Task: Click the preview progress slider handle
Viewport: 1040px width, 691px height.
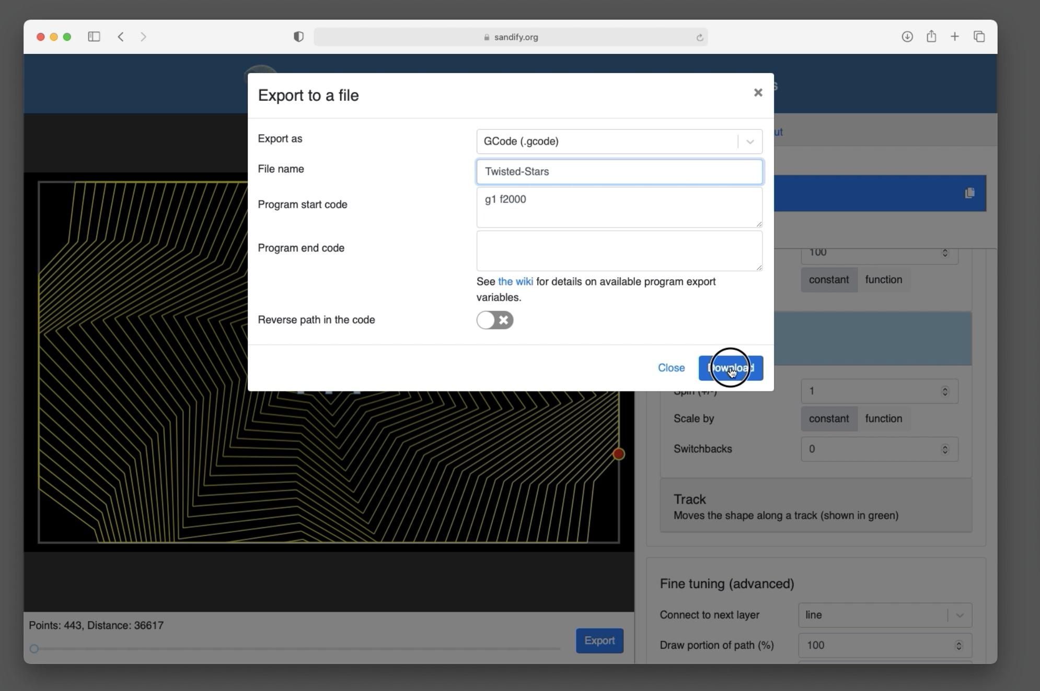Action: (x=34, y=649)
